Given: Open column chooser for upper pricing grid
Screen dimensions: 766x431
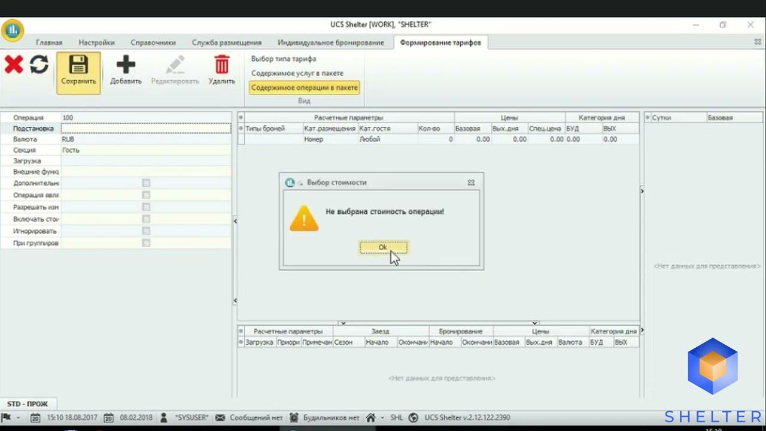Looking at the screenshot, I should pos(241,117).
